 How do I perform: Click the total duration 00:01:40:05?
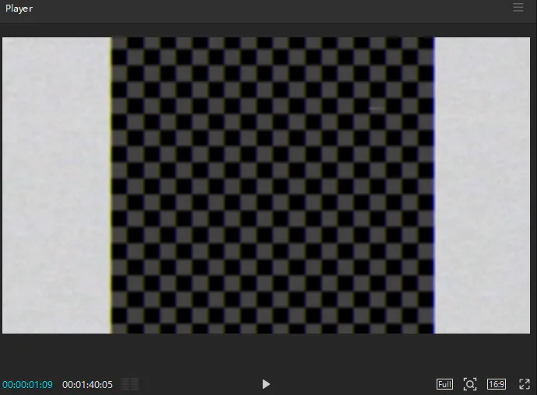[x=87, y=385]
